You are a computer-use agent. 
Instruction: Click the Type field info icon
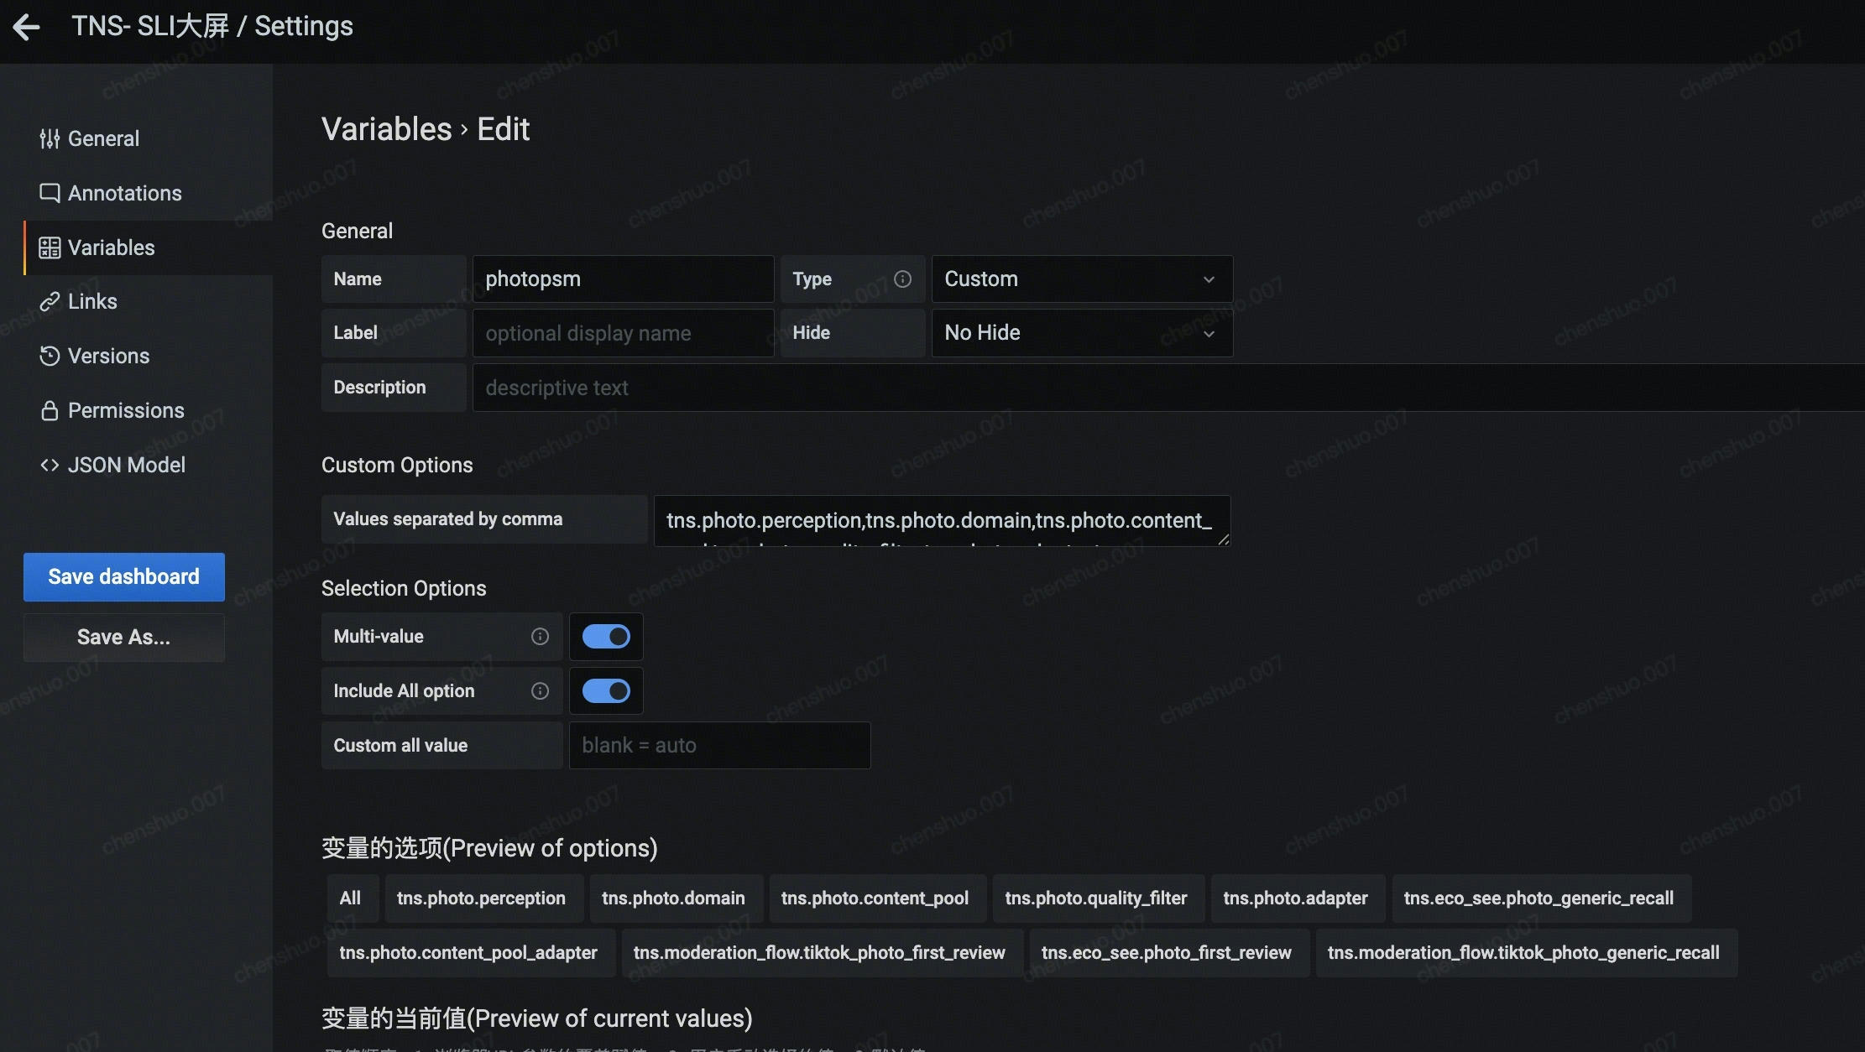point(902,279)
